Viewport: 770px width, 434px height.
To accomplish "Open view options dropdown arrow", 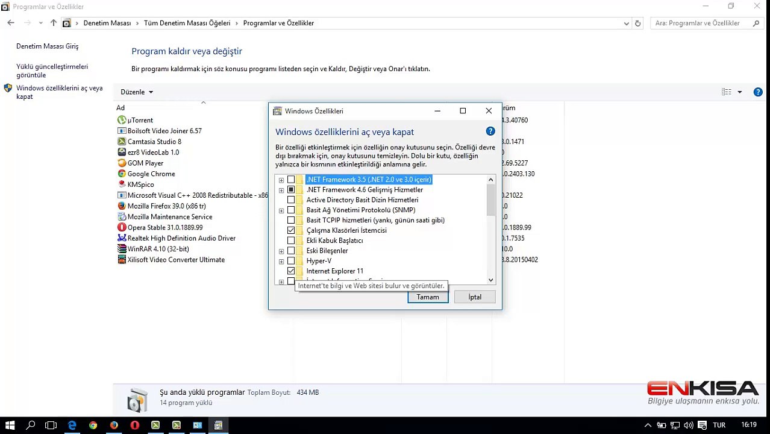I will pos(740,92).
